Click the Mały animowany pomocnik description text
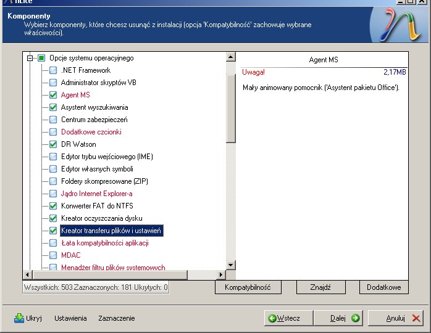431x333 pixels. [321, 88]
